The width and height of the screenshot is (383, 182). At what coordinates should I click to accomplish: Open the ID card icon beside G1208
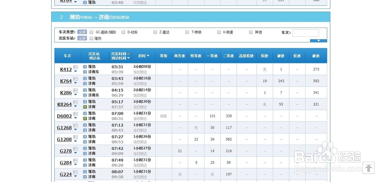coord(75,137)
